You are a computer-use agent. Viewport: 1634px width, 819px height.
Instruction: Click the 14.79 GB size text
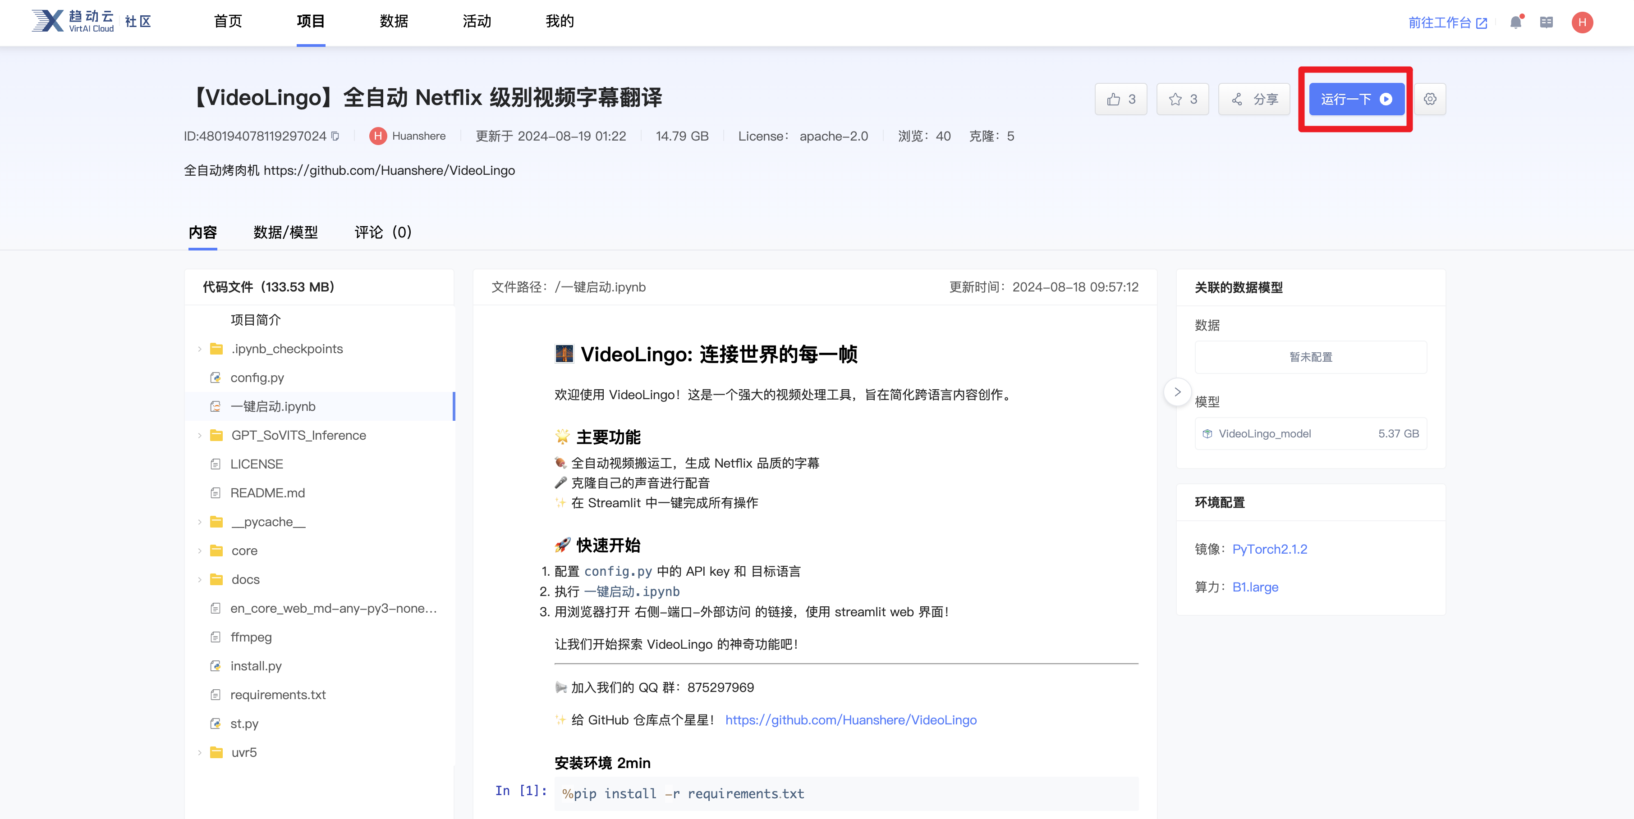coord(682,136)
